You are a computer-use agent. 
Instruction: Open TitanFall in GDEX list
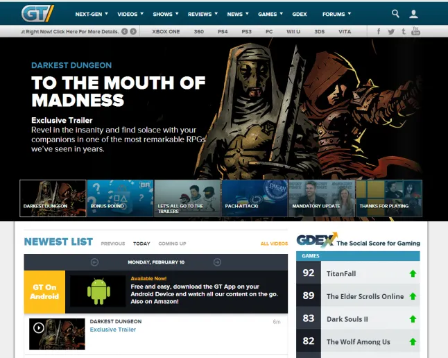[x=341, y=273]
